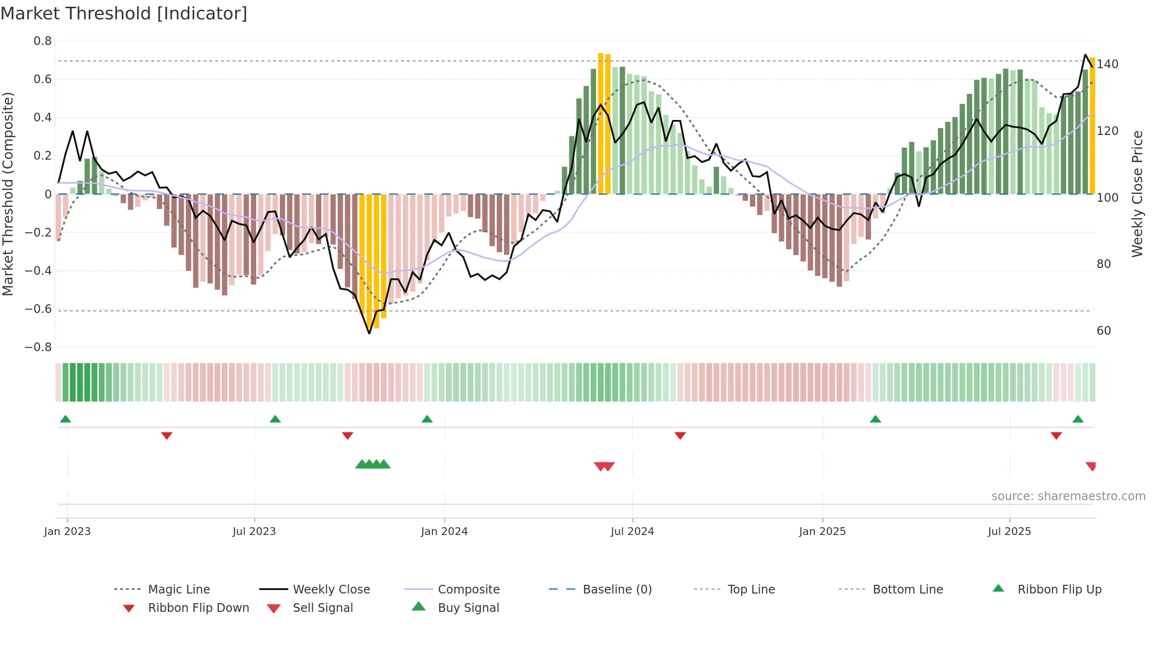
Task: Click the Jan 2024 axis label
Action: pyautogui.click(x=444, y=531)
